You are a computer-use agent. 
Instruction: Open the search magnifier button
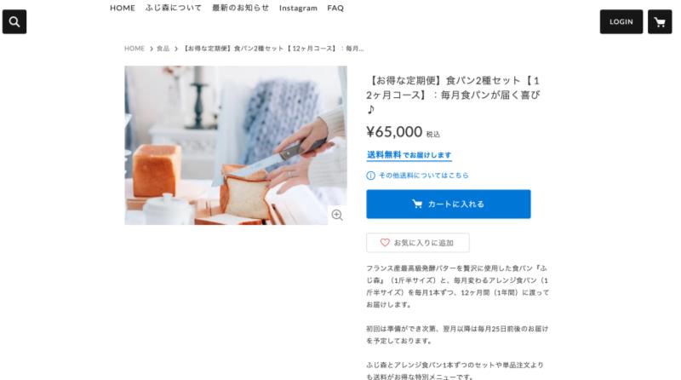[14, 22]
